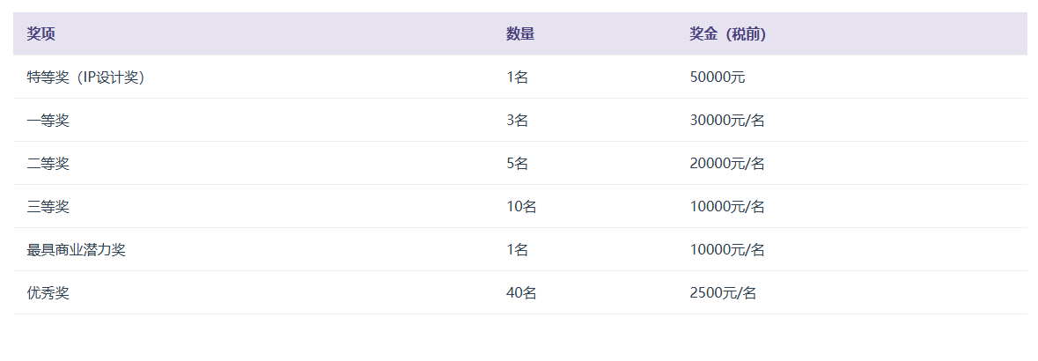Click the "1名" quantity for 最具商业潜力奖
Image resolution: width=1038 pixels, height=361 pixels.
[517, 250]
